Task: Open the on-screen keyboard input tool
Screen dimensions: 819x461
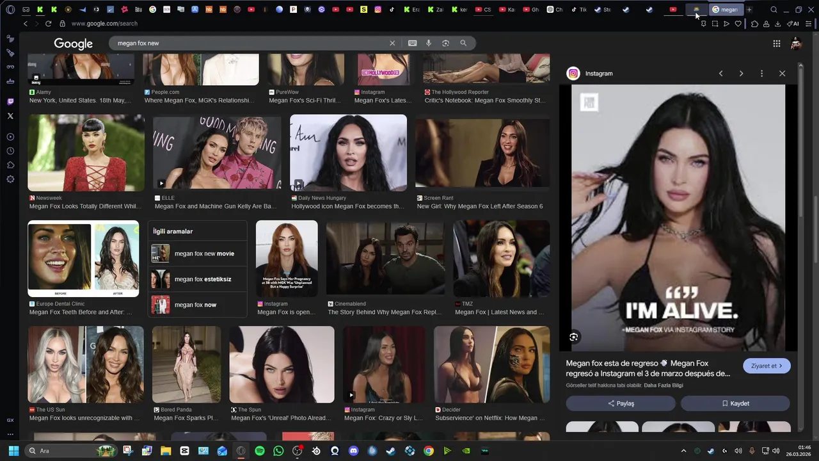Action: [412, 43]
